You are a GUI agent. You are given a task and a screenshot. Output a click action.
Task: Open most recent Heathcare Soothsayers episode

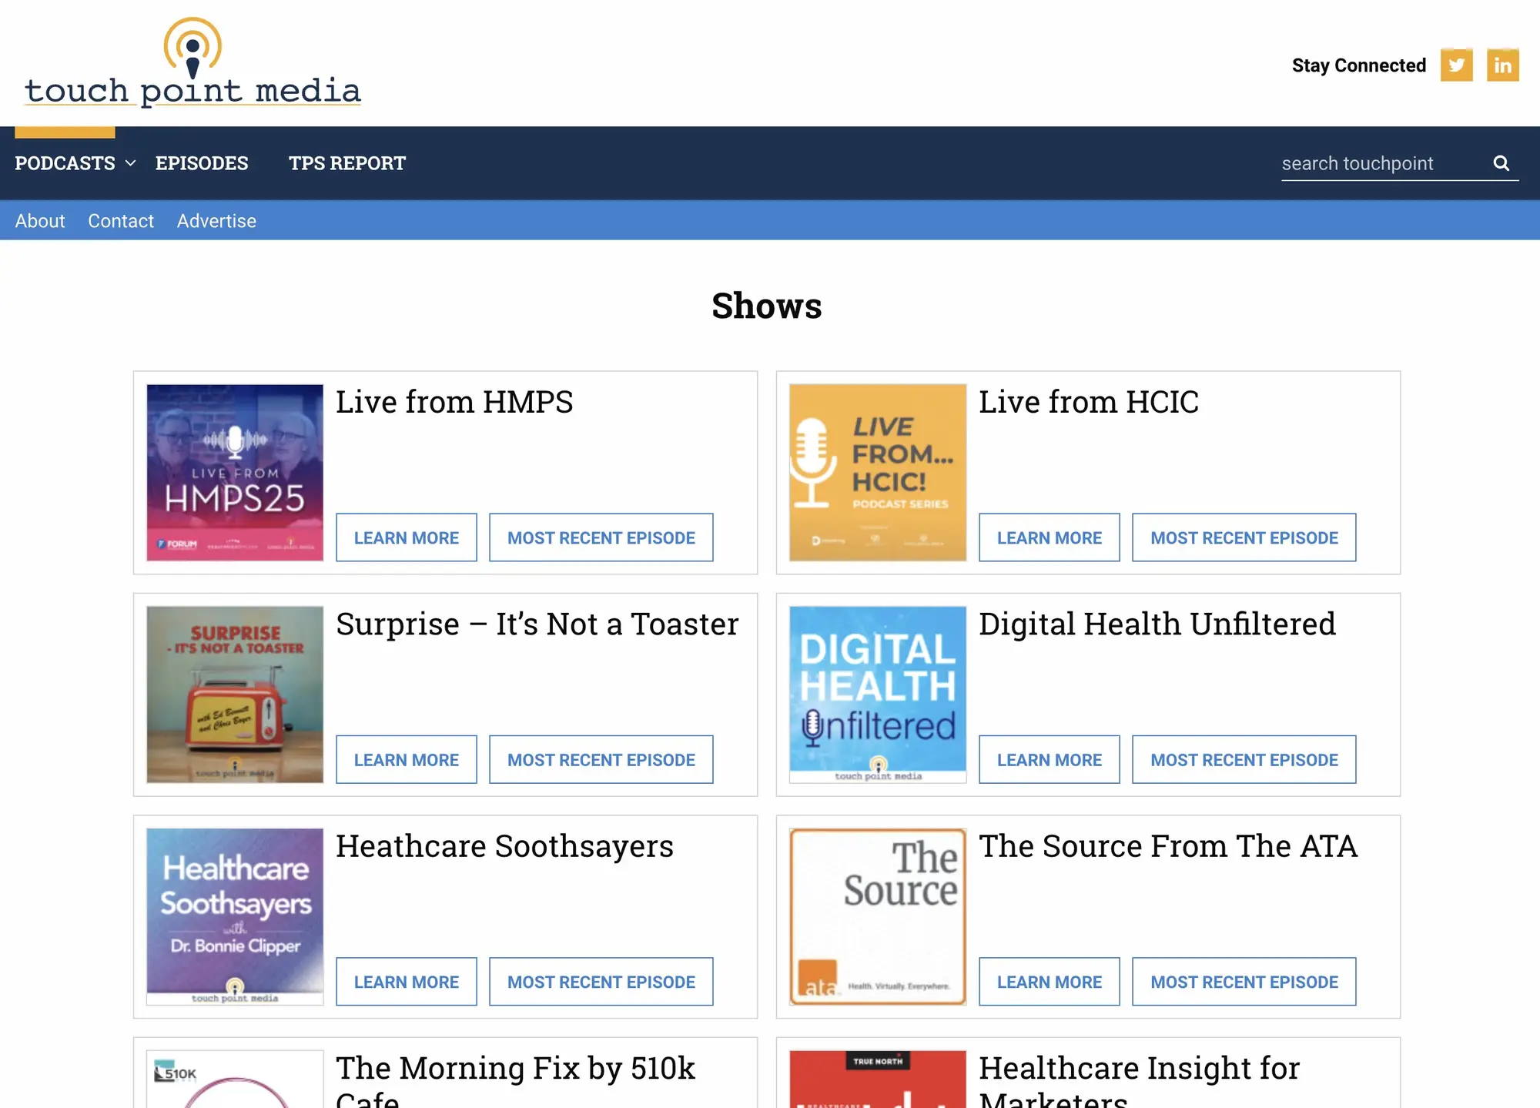601,982
